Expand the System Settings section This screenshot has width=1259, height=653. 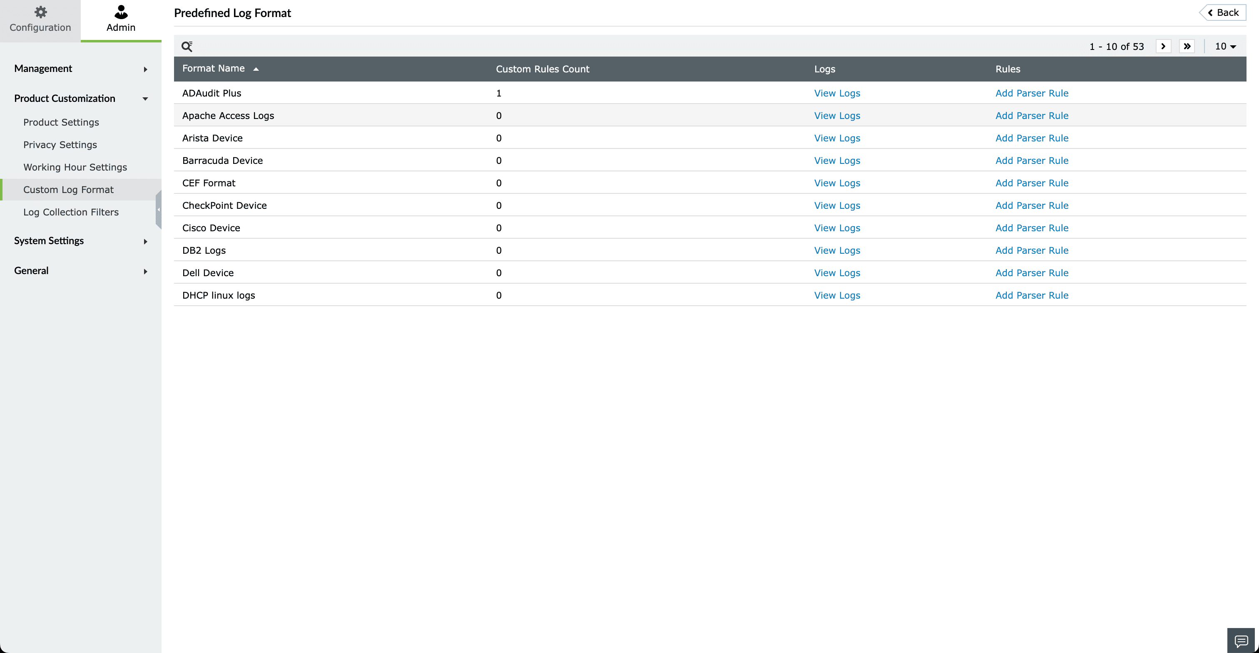click(81, 241)
